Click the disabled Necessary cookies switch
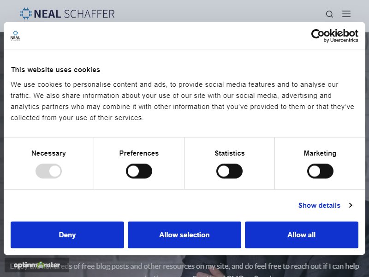The height and width of the screenshot is (277, 369). click(48, 171)
